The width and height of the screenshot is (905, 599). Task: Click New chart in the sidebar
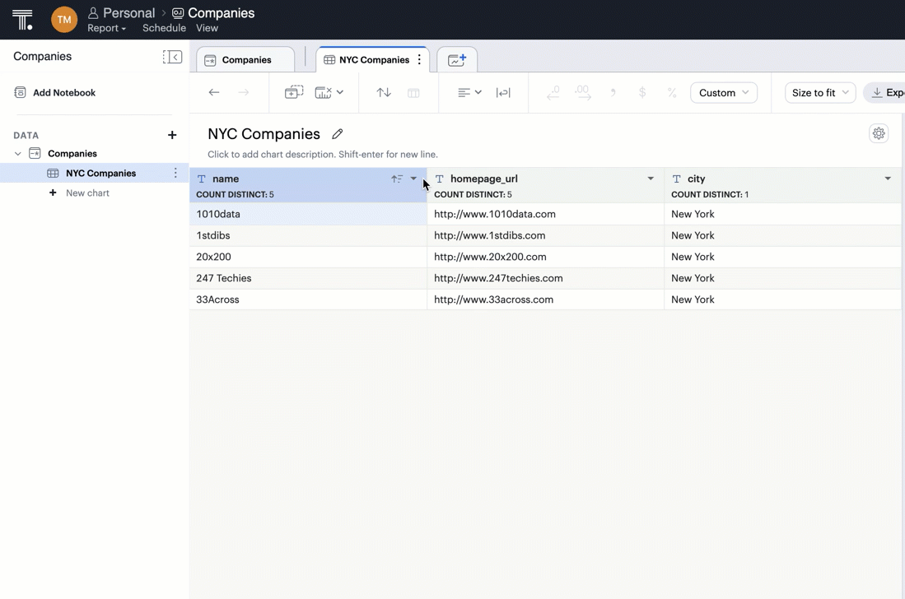(x=87, y=193)
